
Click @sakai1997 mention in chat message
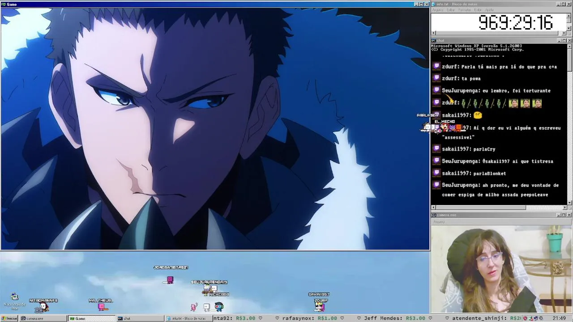(496, 161)
